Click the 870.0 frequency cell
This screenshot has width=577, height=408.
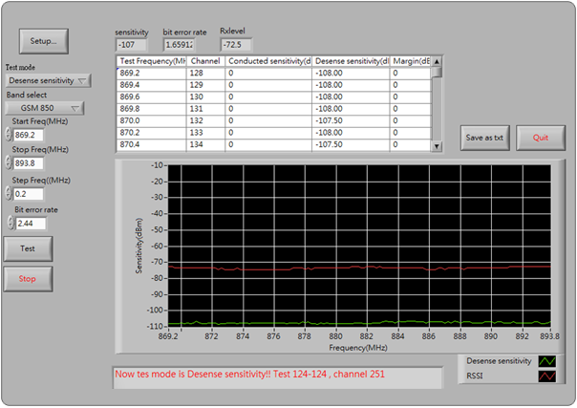(x=152, y=120)
